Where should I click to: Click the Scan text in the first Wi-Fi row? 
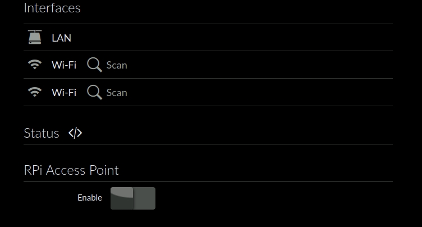click(117, 65)
